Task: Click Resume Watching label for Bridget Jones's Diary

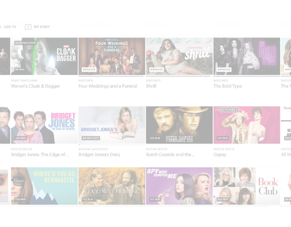Action: (x=93, y=149)
